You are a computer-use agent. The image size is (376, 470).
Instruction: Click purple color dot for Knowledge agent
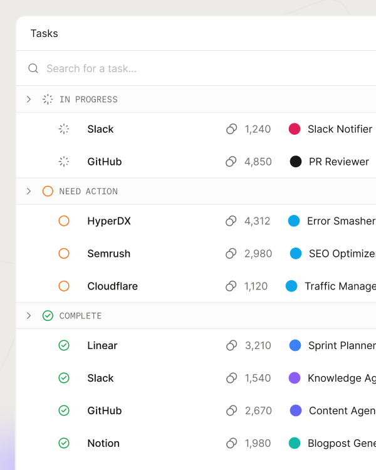295,378
